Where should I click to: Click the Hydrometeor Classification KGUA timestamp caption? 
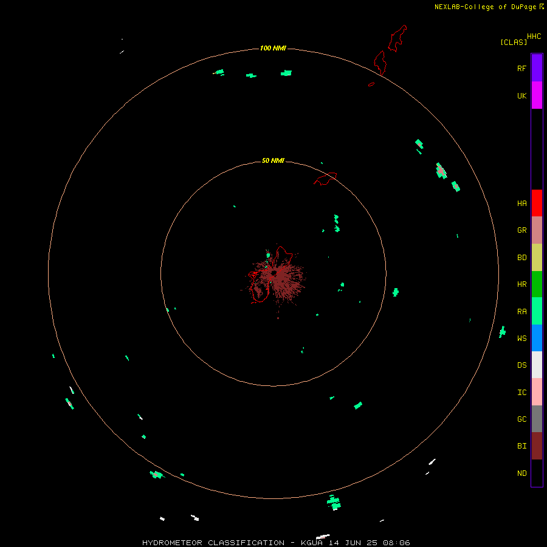pos(276,543)
